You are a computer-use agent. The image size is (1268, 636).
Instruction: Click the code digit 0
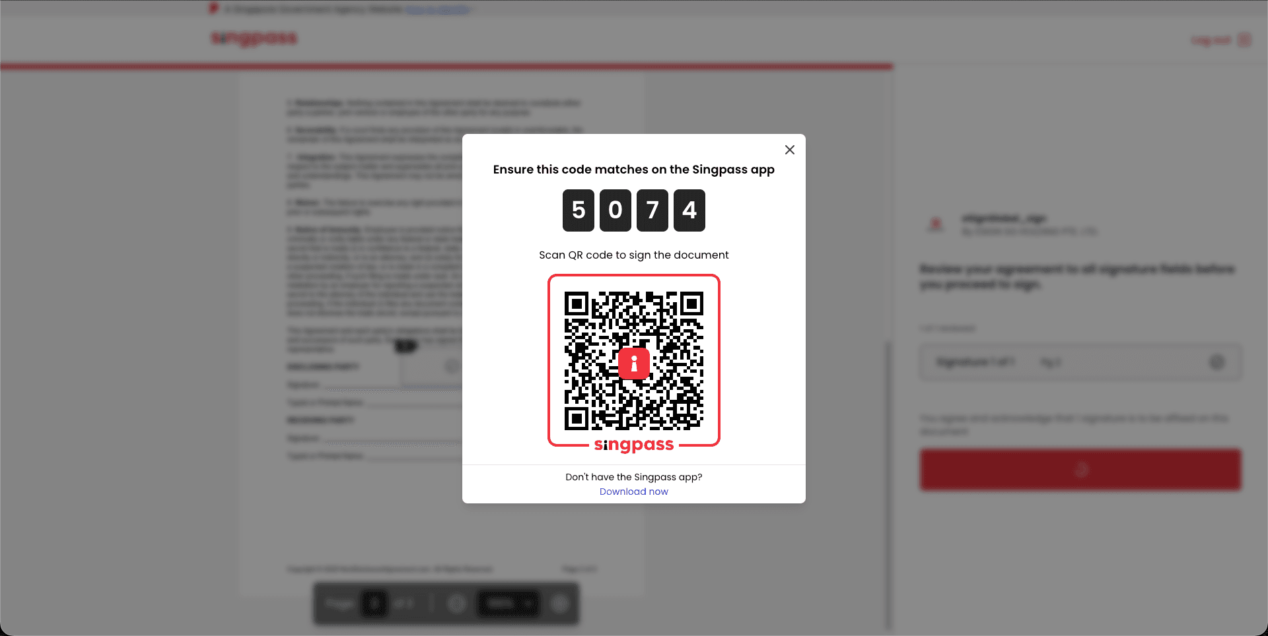click(616, 210)
